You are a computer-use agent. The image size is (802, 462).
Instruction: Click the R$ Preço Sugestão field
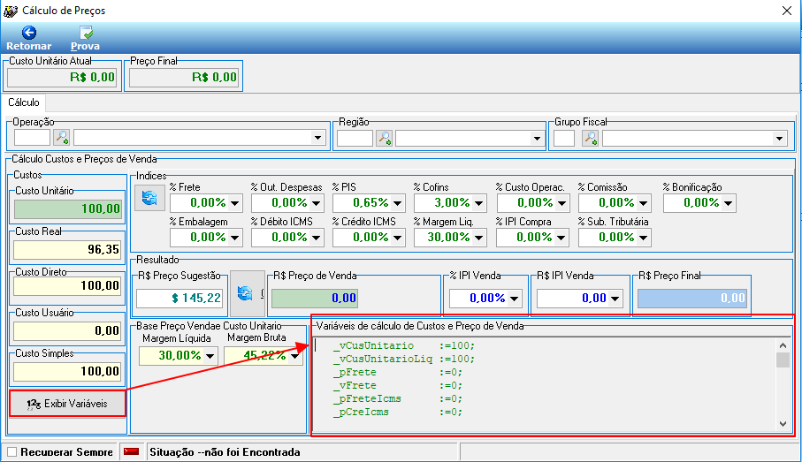(179, 298)
